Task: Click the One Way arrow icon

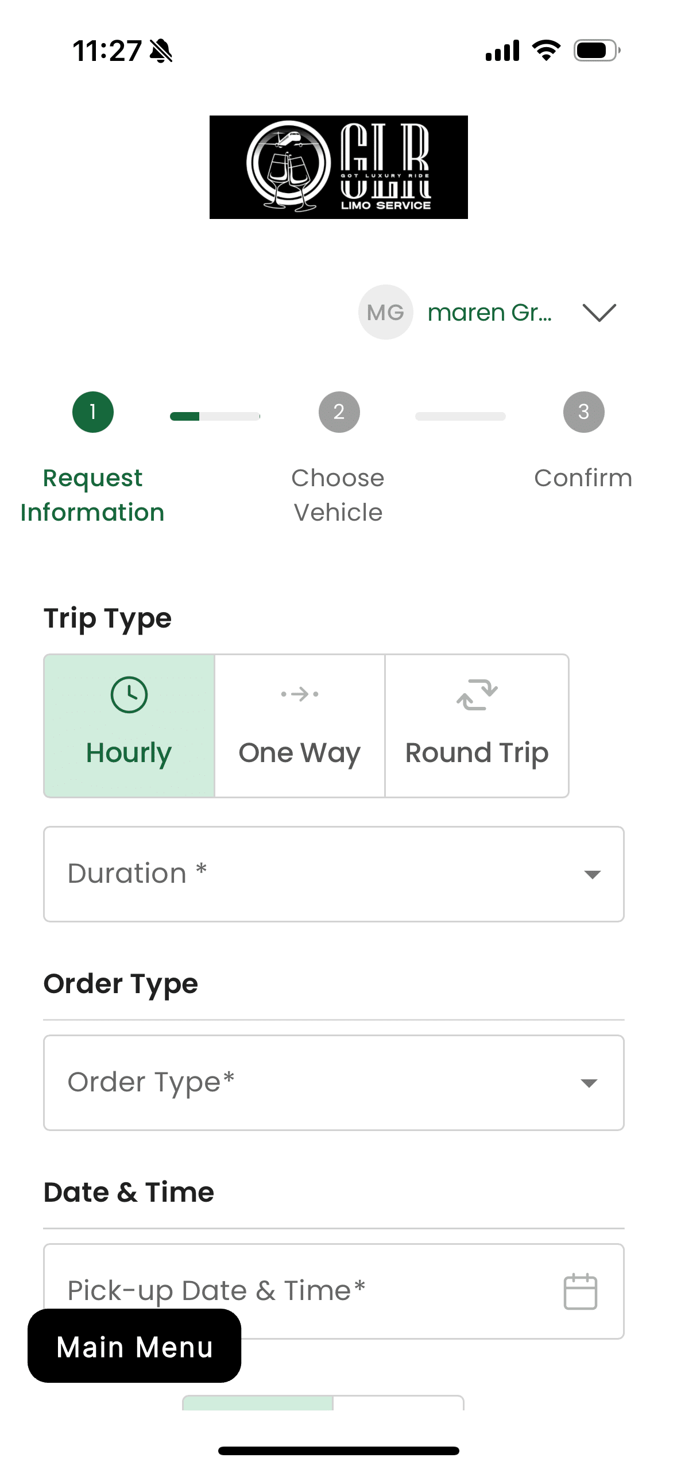Action: click(299, 694)
